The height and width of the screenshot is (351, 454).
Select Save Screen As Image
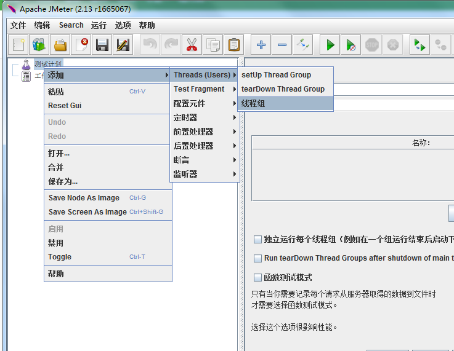108,212
